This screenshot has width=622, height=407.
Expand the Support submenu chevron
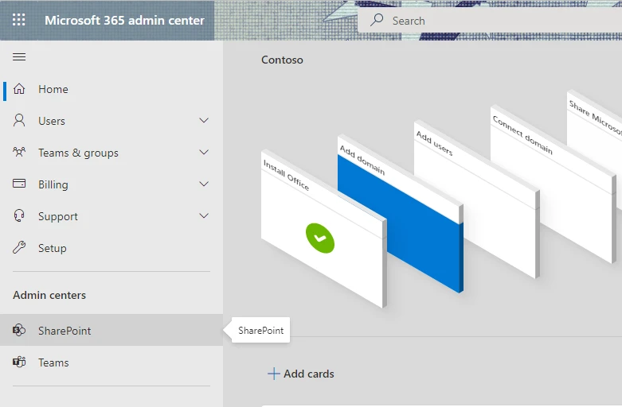pyautogui.click(x=204, y=215)
